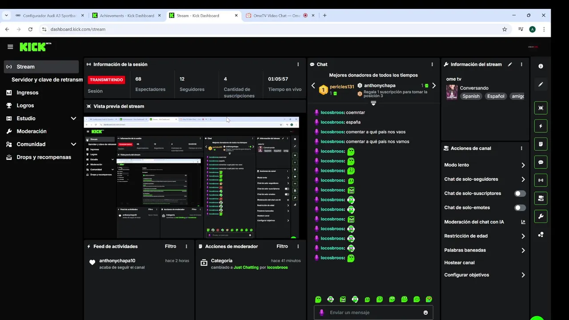Image resolution: width=569 pixels, height=320 pixels.
Task: Open the Feed de actividades three-dot menu
Action: (x=186, y=246)
